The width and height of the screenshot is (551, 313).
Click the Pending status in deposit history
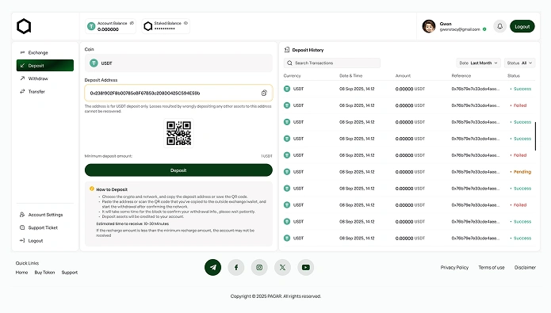click(521, 172)
